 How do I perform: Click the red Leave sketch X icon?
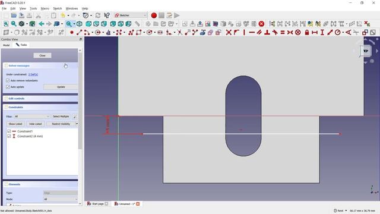pos(261,24)
